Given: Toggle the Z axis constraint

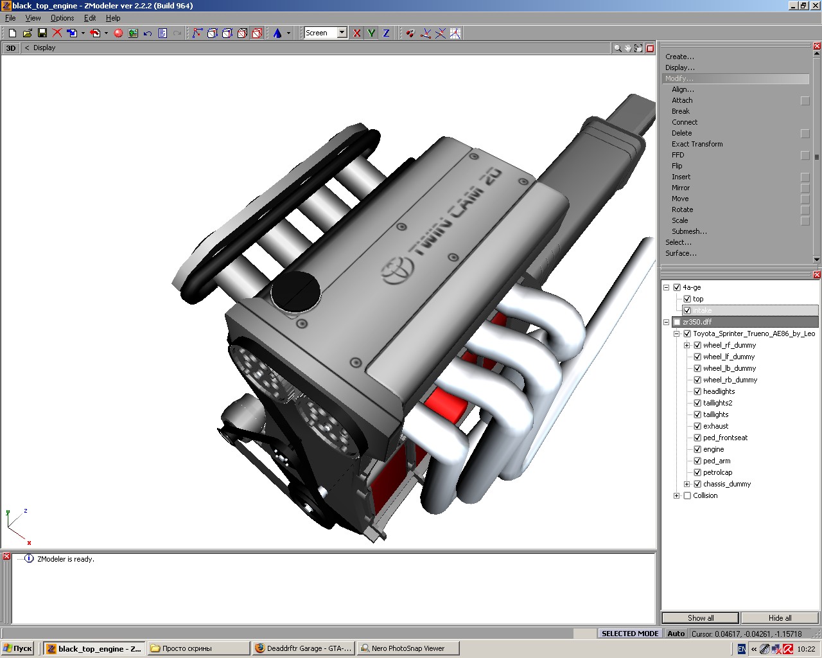Looking at the screenshot, I should click(x=386, y=33).
